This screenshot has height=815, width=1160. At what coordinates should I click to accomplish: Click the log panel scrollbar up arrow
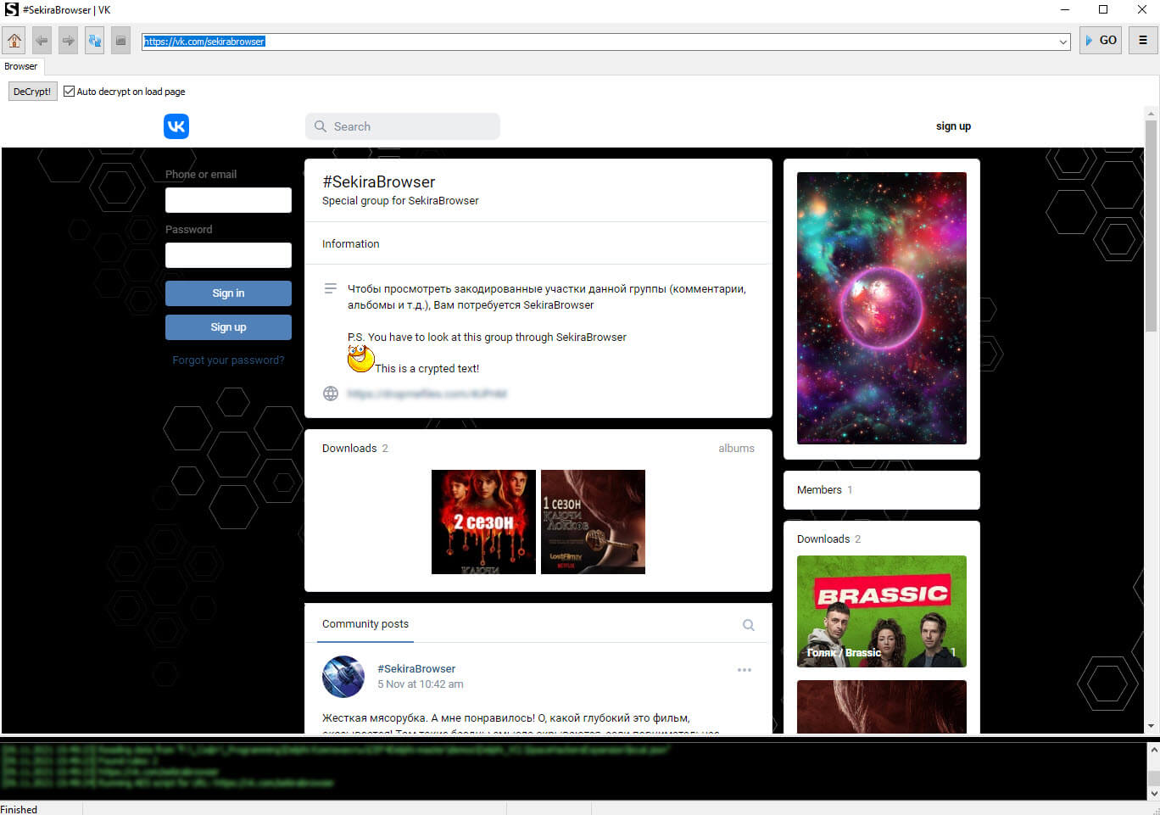pyautogui.click(x=1153, y=750)
